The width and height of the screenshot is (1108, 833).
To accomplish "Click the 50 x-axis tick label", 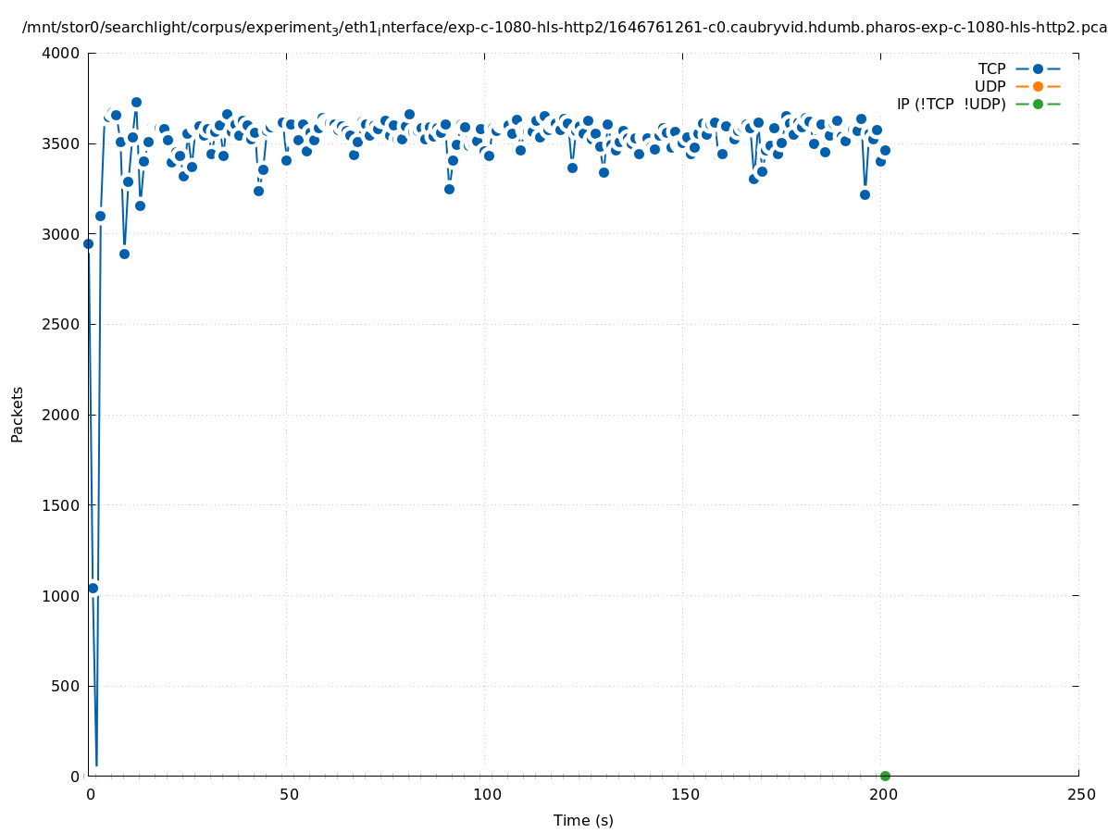I will point(289,795).
